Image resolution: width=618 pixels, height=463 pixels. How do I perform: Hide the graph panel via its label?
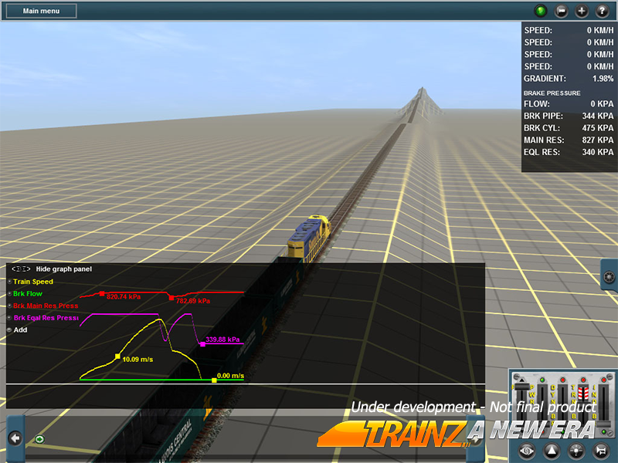point(64,269)
